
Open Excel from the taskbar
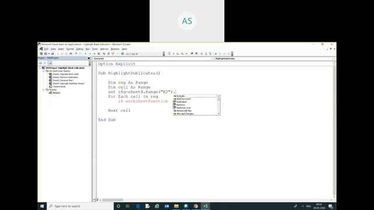pyautogui.click(x=205, y=206)
